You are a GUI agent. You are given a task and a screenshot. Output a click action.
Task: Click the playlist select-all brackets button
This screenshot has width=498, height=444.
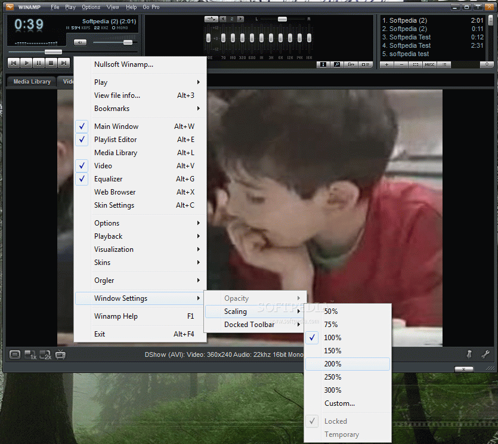tap(416, 65)
